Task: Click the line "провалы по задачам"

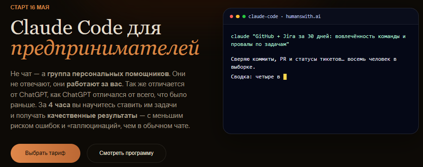Action: [x=260, y=45]
